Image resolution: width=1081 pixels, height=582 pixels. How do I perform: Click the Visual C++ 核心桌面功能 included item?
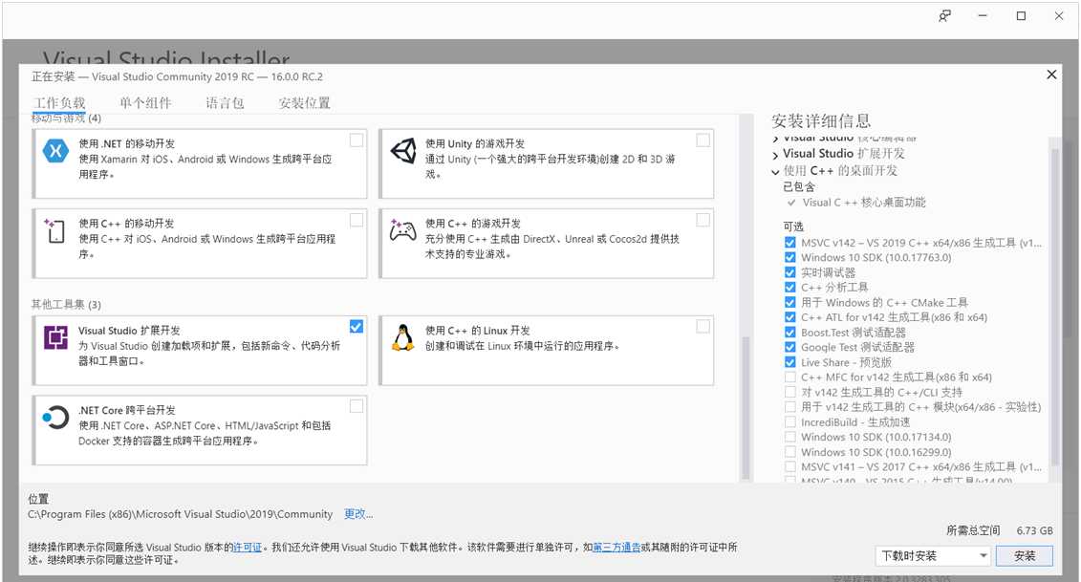tap(864, 203)
